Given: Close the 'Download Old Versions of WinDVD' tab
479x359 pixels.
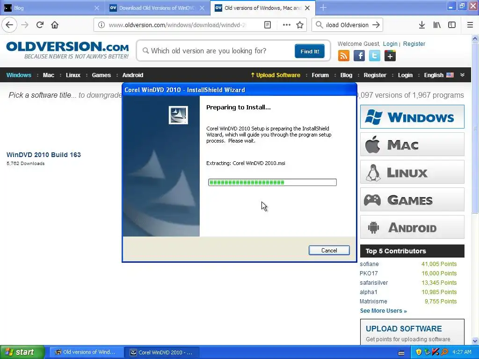Looking at the screenshot, I should click(202, 8).
